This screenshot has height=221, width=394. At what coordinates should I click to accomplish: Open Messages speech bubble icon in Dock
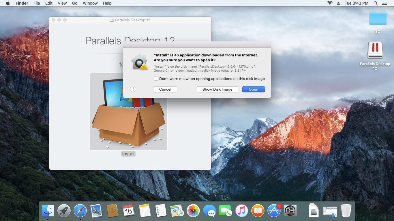coord(209,211)
